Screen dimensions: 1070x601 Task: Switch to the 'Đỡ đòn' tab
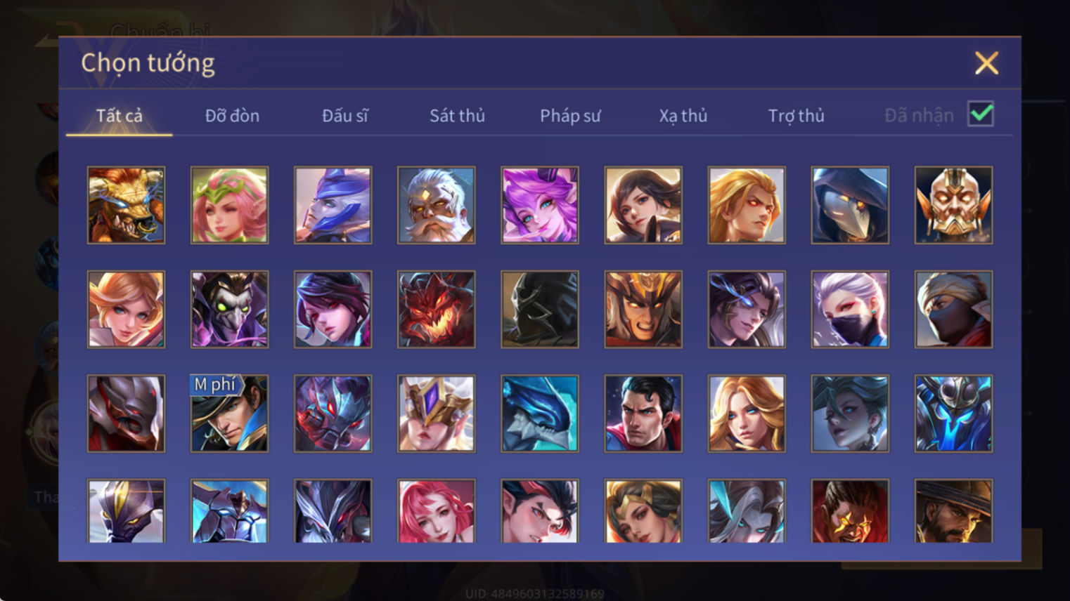point(232,115)
